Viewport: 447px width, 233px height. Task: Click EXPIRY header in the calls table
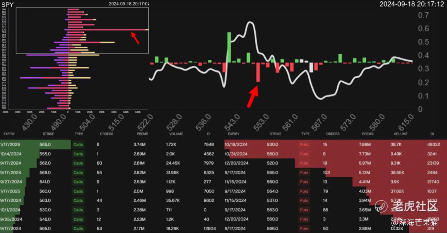(x=9, y=134)
